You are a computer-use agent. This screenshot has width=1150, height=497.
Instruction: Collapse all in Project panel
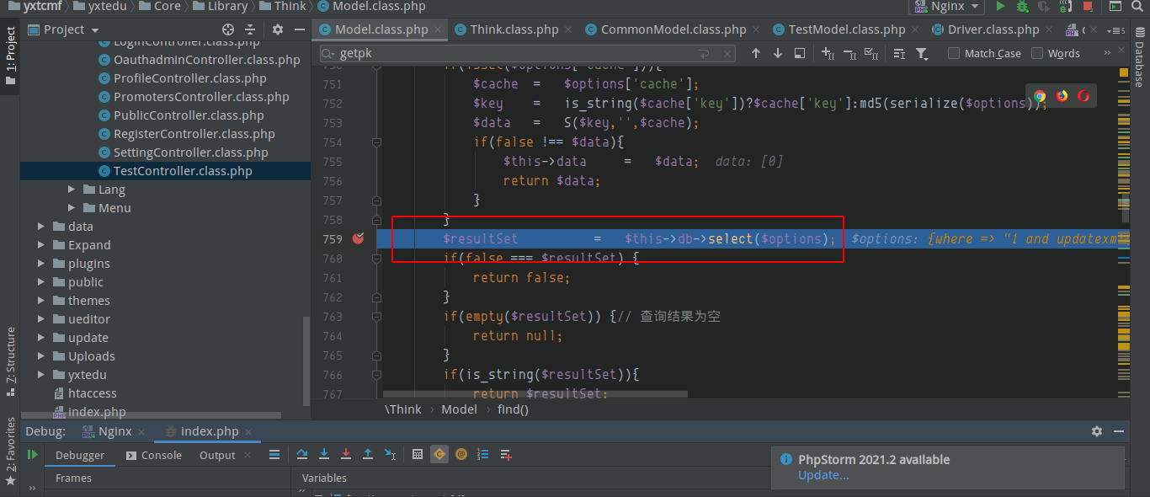[x=250, y=29]
